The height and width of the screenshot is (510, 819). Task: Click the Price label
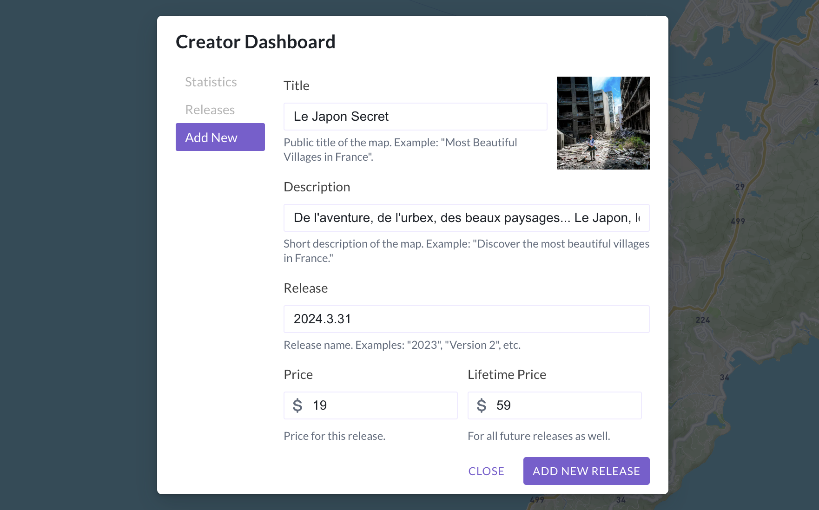(298, 374)
